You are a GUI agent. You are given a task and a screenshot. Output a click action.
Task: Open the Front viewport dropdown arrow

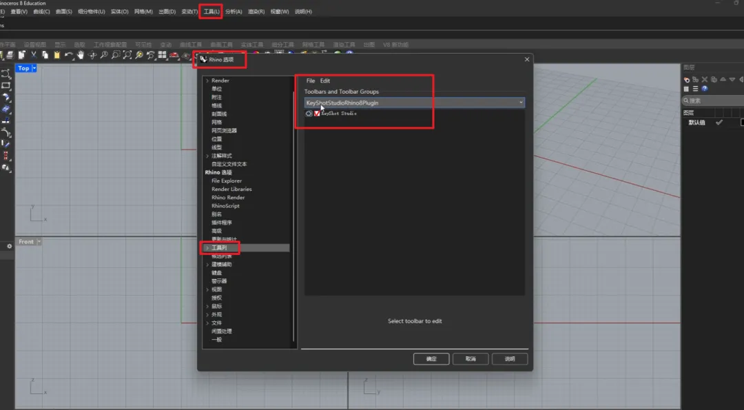[39, 242]
